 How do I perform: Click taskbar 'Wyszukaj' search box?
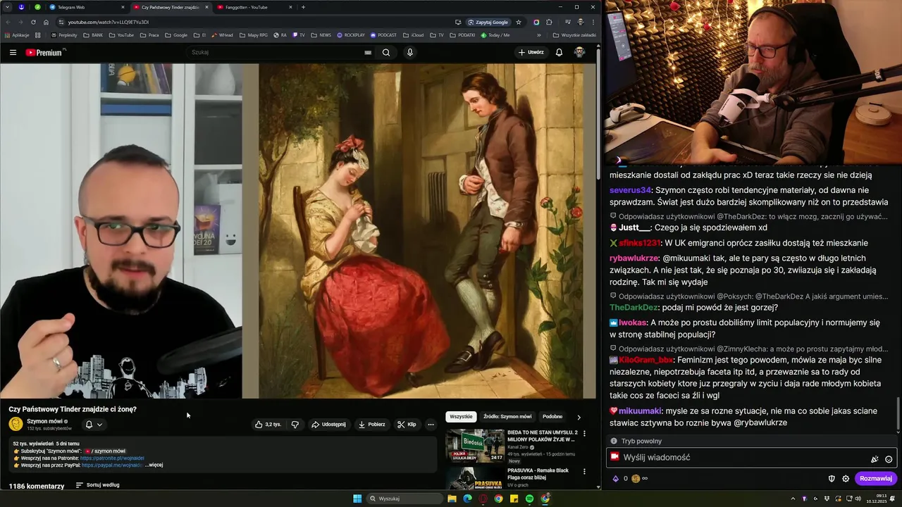coord(405,499)
